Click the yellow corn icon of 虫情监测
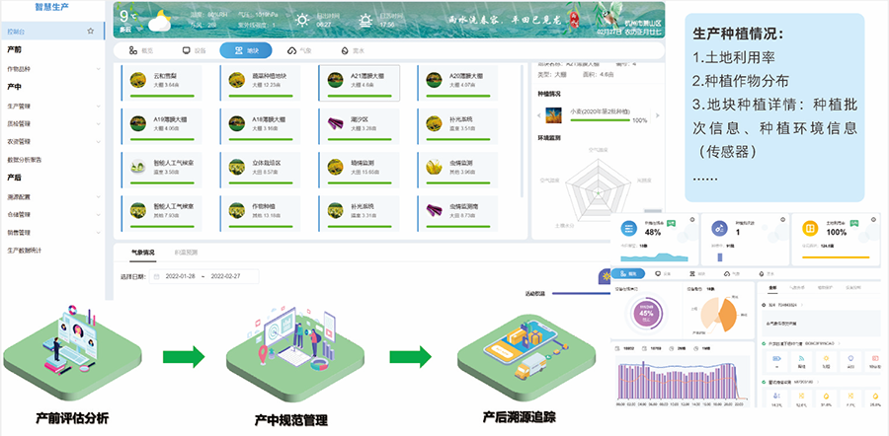This screenshot has height=436, width=889. pos(434,167)
